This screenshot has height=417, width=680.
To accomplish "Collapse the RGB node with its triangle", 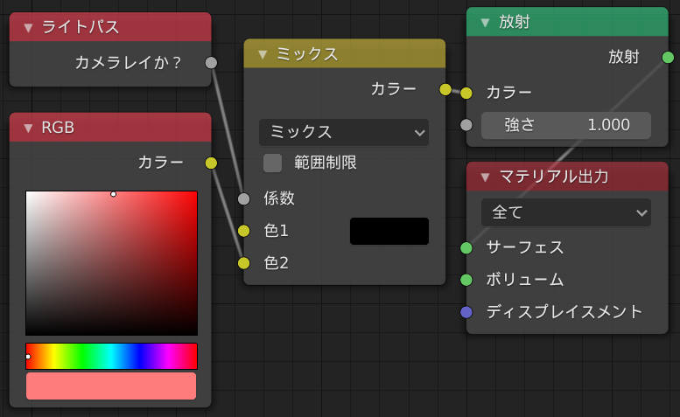I will (x=28, y=129).
